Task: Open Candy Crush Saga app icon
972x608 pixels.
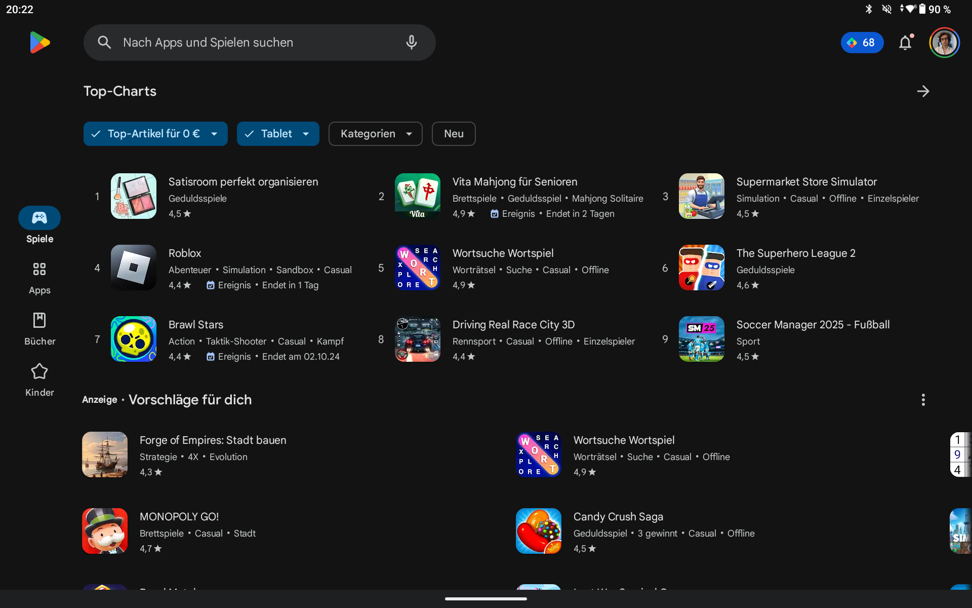Action: 539,531
